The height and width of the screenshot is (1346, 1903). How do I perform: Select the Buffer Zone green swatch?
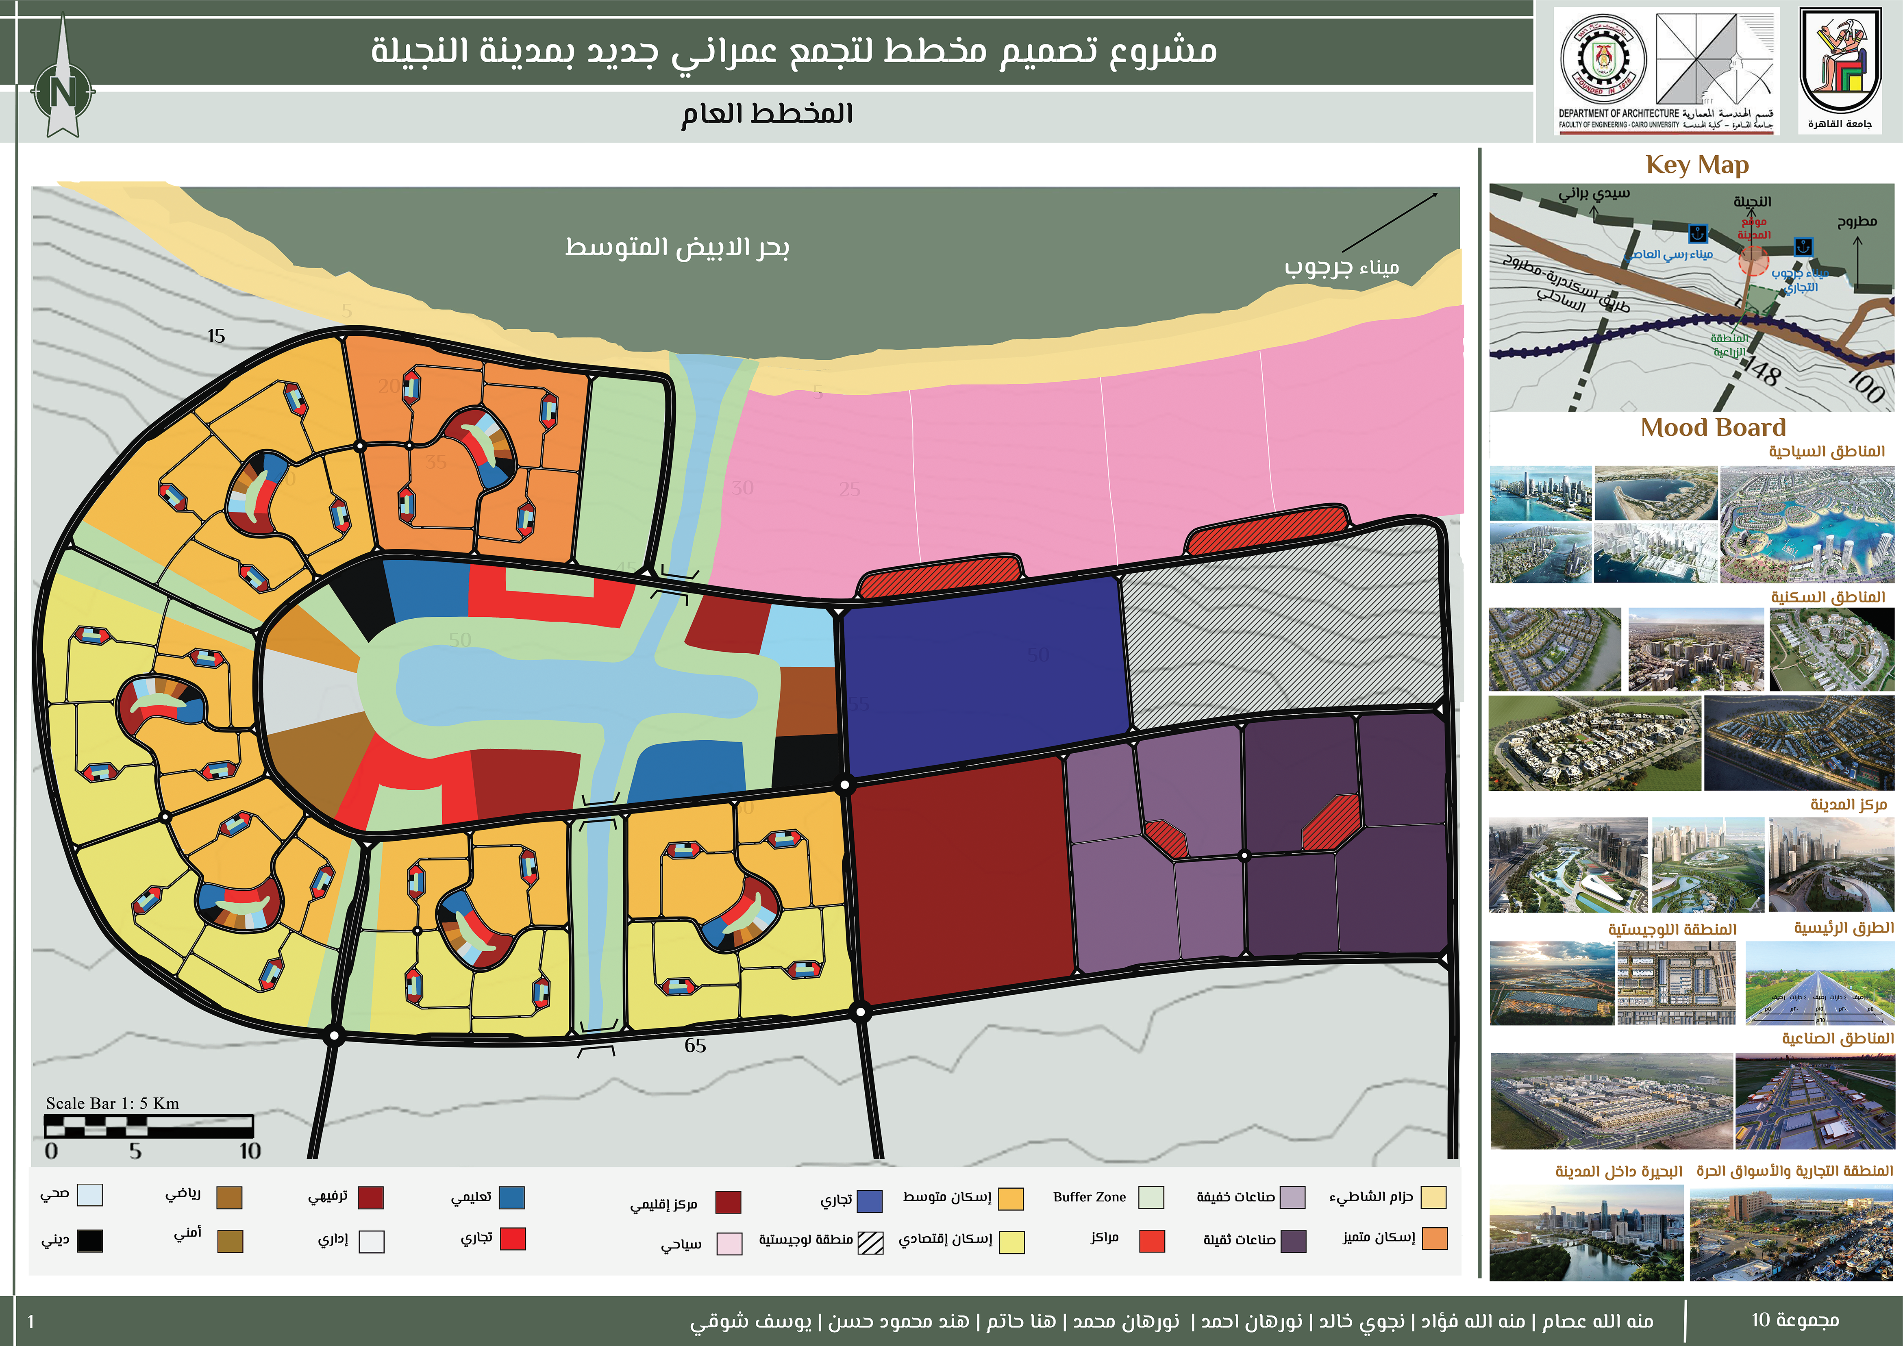coord(1151,1197)
